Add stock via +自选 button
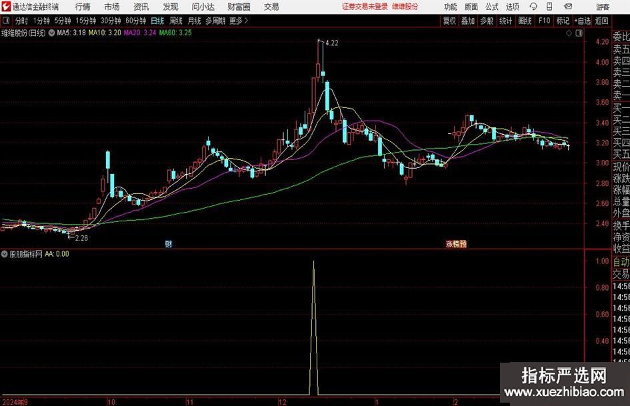The width and height of the screenshot is (630, 406). (x=583, y=21)
